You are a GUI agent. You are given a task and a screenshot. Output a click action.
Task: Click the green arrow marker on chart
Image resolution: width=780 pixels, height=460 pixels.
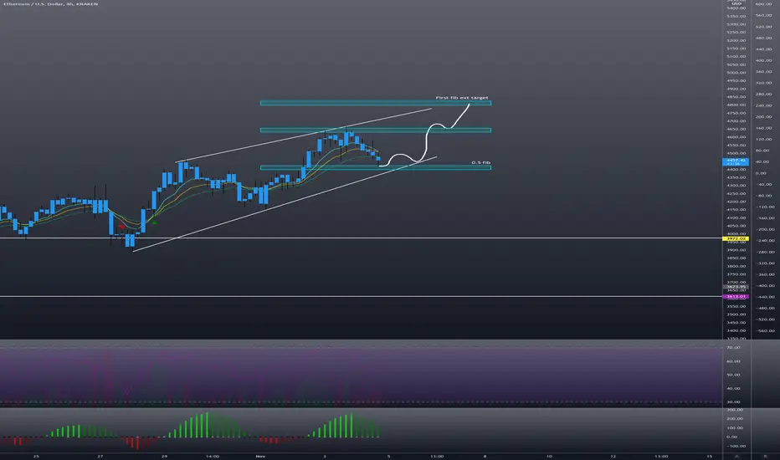click(x=154, y=222)
